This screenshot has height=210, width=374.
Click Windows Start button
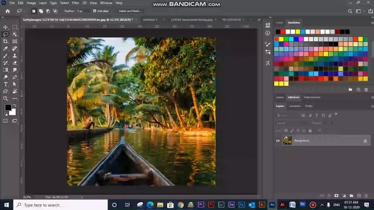[6, 205]
